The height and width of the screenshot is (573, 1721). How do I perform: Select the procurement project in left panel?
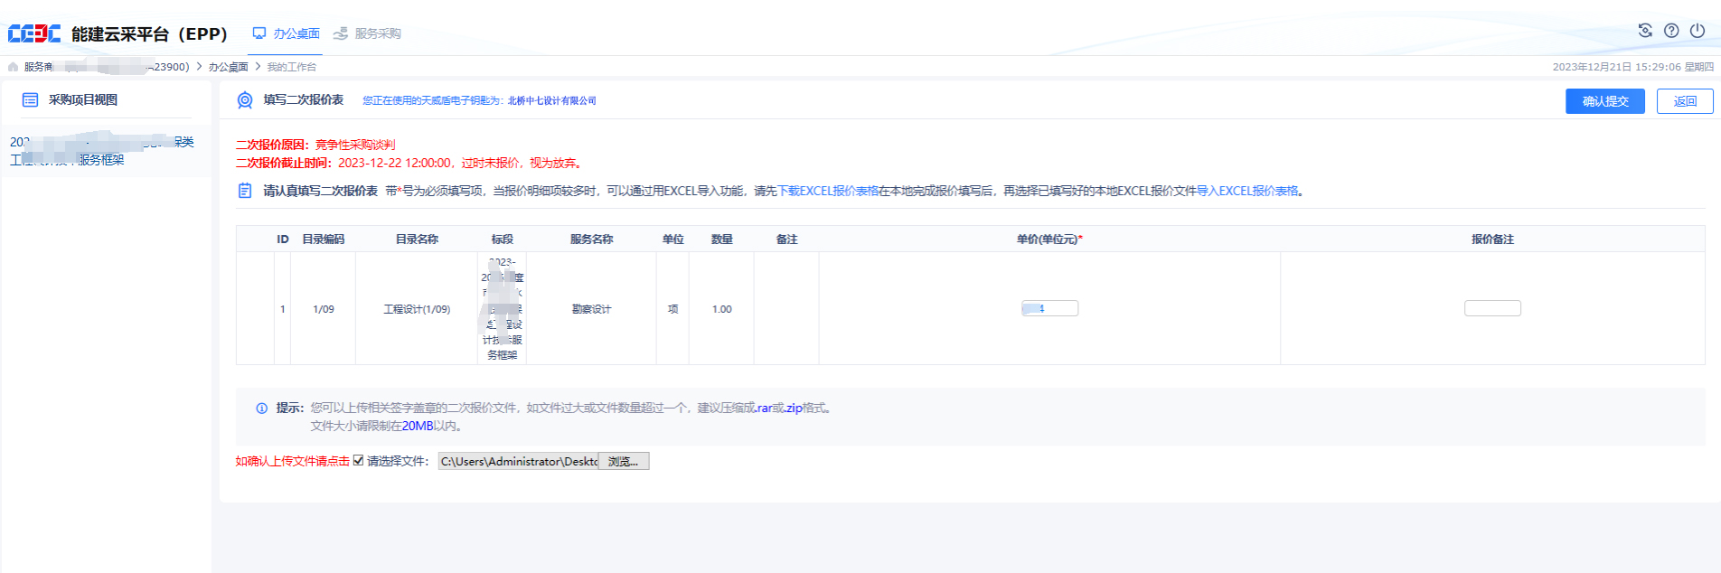[101, 151]
